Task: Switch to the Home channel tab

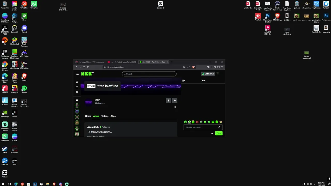Action: pos(88,116)
